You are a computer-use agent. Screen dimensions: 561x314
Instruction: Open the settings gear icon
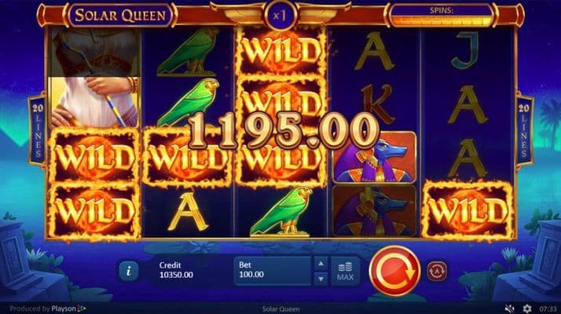527,309
